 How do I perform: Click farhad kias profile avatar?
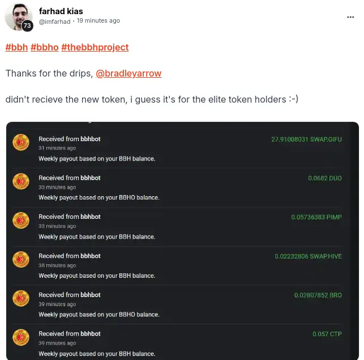click(x=19, y=17)
